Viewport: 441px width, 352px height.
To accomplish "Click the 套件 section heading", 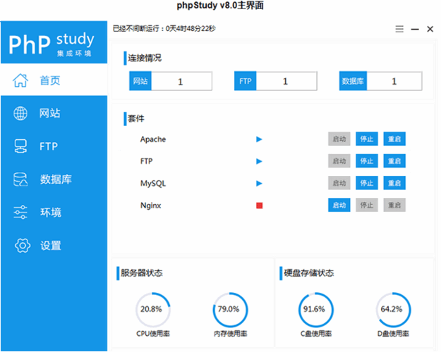I will click(x=136, y=118).
